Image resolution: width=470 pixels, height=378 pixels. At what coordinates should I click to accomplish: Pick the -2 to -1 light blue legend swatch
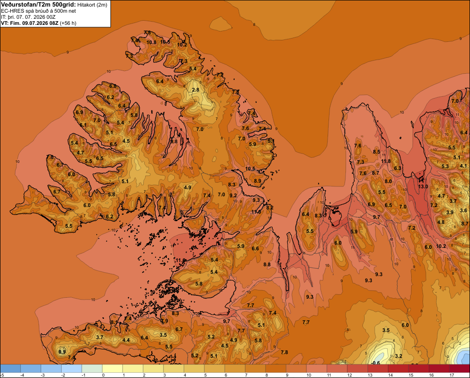coord(71,369)
